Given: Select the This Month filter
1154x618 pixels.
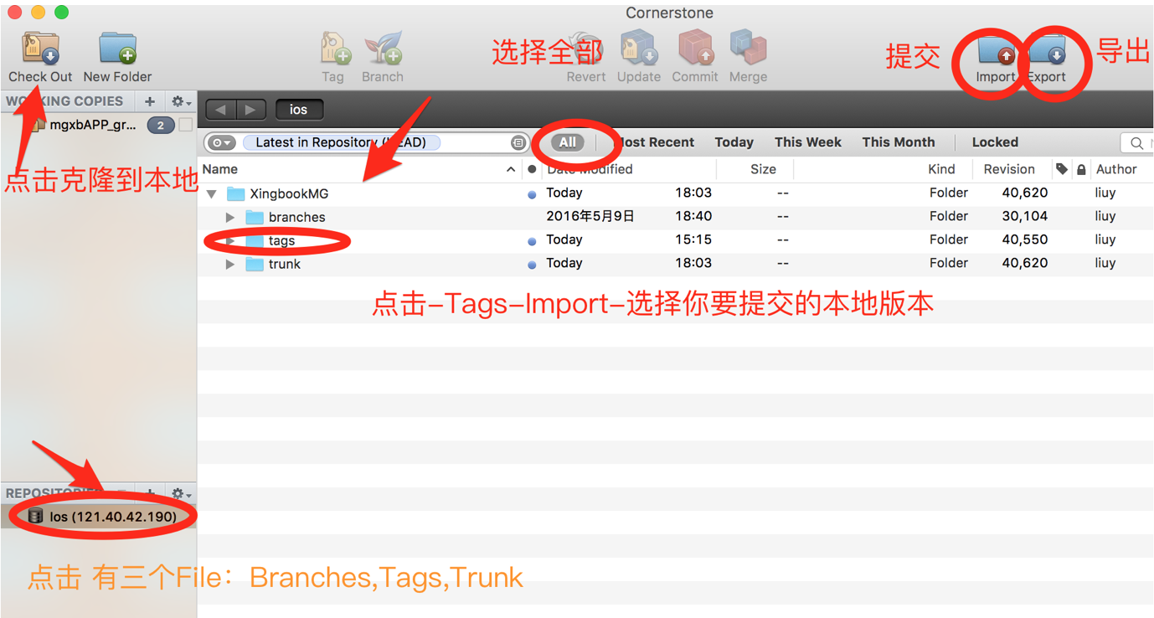Looking at the screenshot, I should pyautogui.click(x=899, y=142).
